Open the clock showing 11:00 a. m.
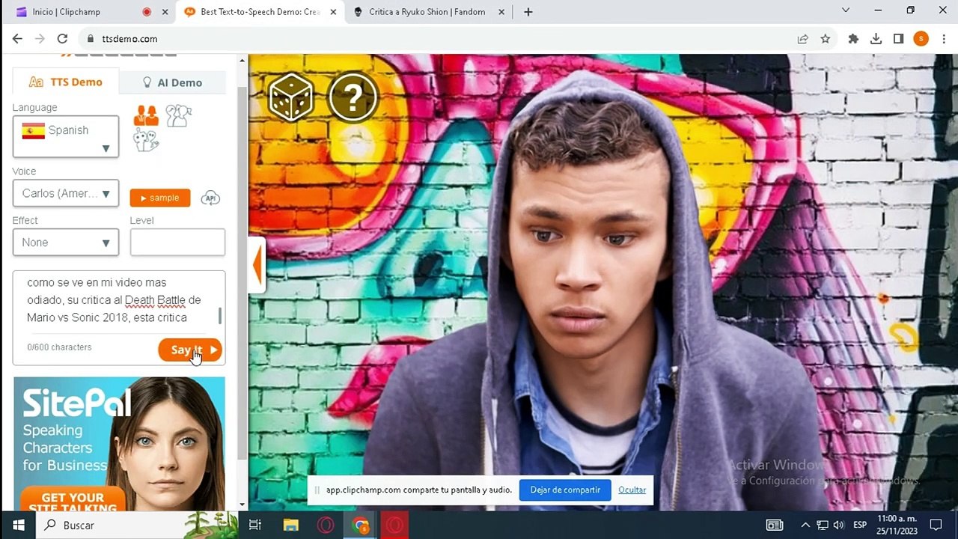 [x=896, y=526]
